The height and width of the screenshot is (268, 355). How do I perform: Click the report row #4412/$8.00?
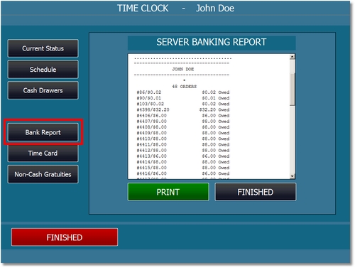pos(183,150)
